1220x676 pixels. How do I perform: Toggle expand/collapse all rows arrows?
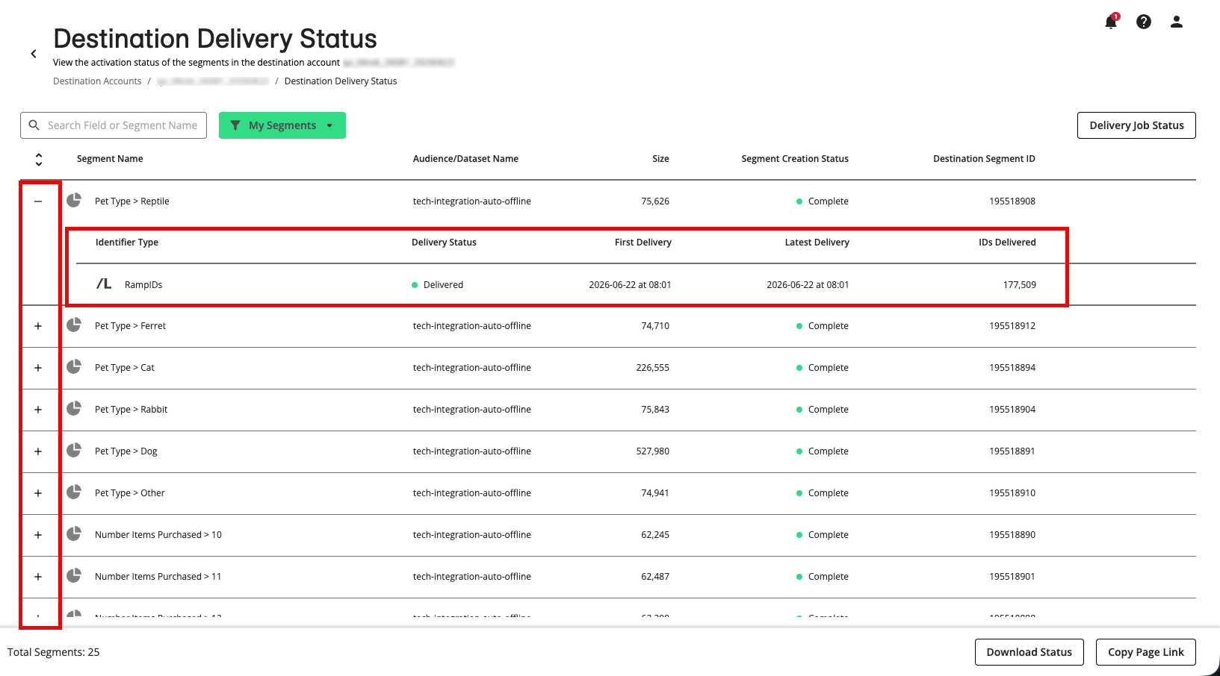pyautogui.click(x=39, y=159)
